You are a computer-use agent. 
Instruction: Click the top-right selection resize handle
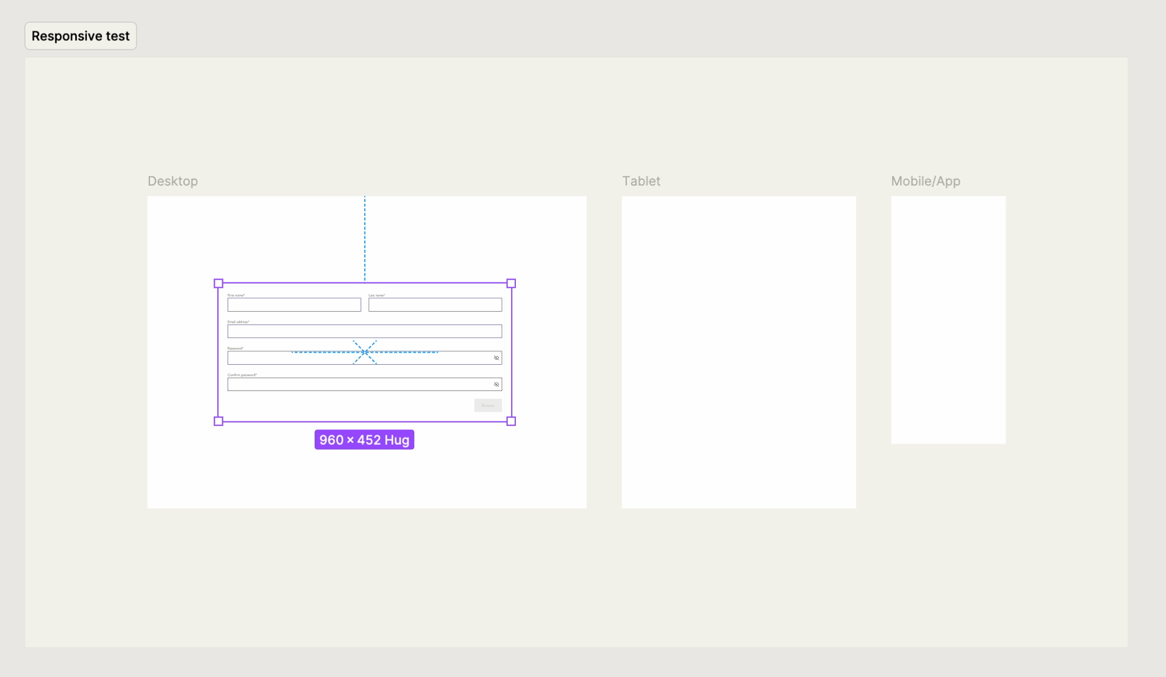pos(511,284)
